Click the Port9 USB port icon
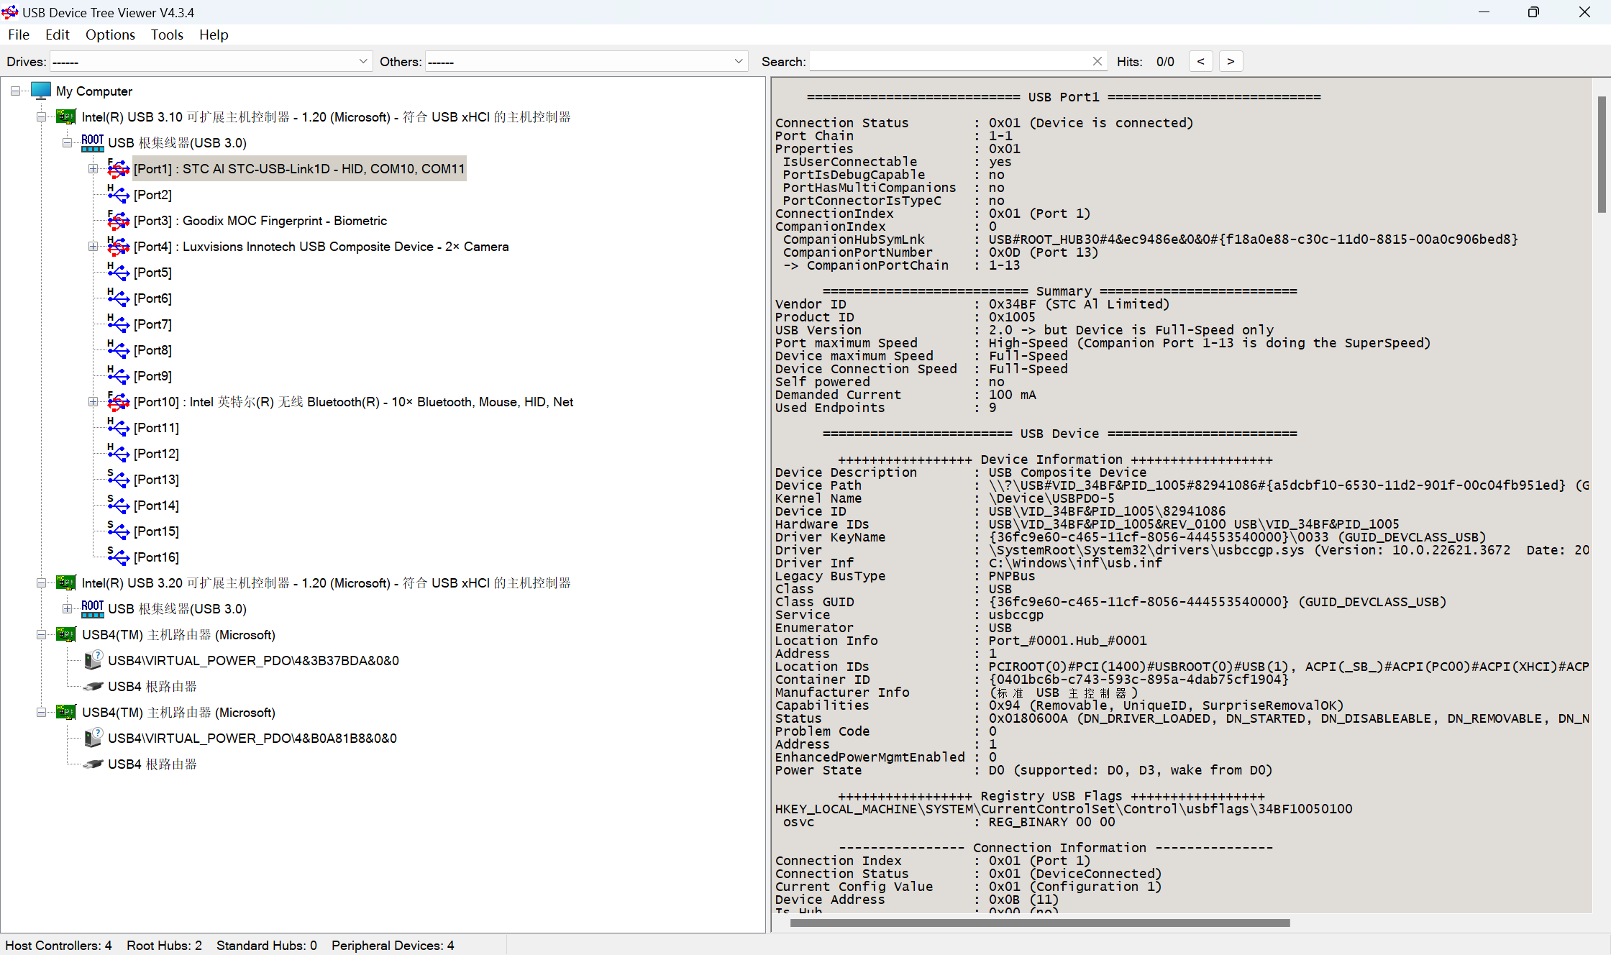This screenshot has height=955, width=1611. point(118,375)
